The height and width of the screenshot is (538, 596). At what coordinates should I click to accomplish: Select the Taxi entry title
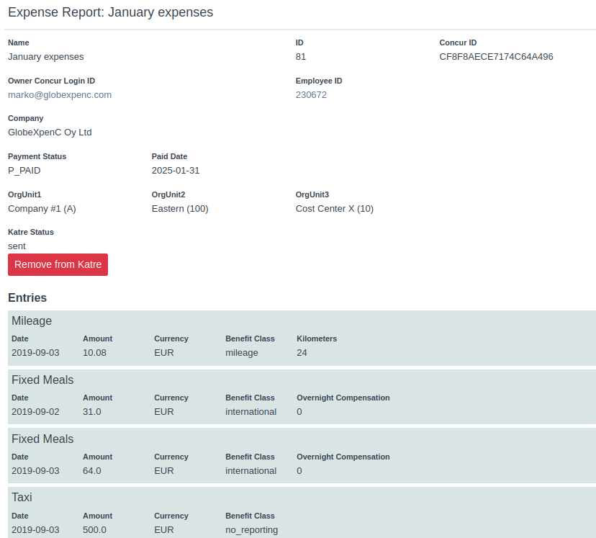pyautogui.click(x=22, y=498)
